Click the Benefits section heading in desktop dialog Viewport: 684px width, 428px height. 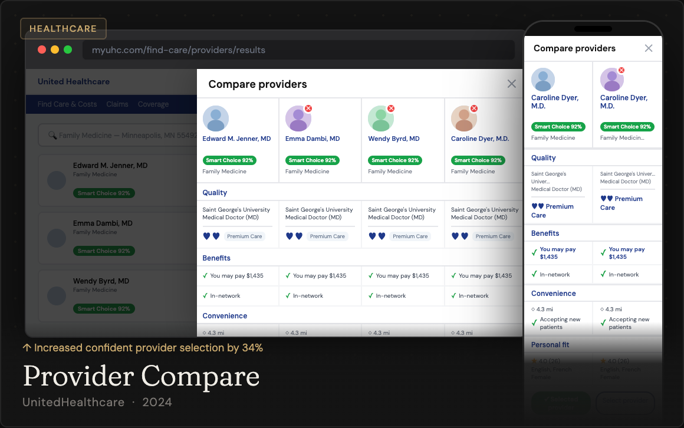[216, 258]
